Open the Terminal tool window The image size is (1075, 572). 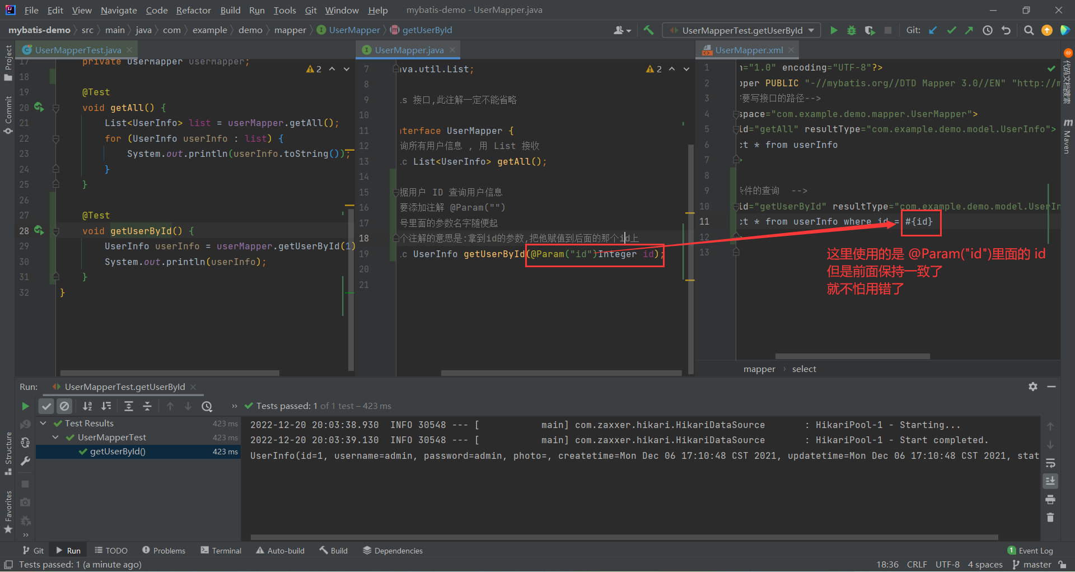(x=221, y=551)
